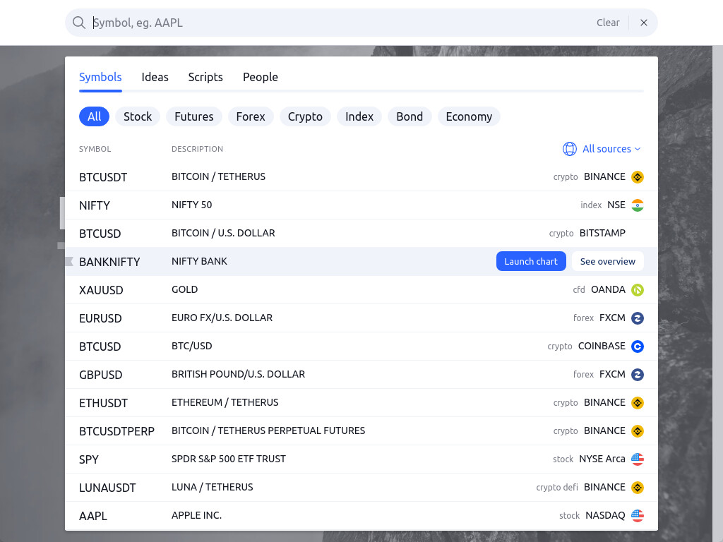Click the APPLE INC. description
723x542 pixels.
196,514
